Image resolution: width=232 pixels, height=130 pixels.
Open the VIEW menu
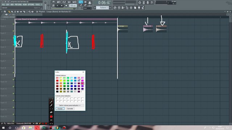(25, 5)
